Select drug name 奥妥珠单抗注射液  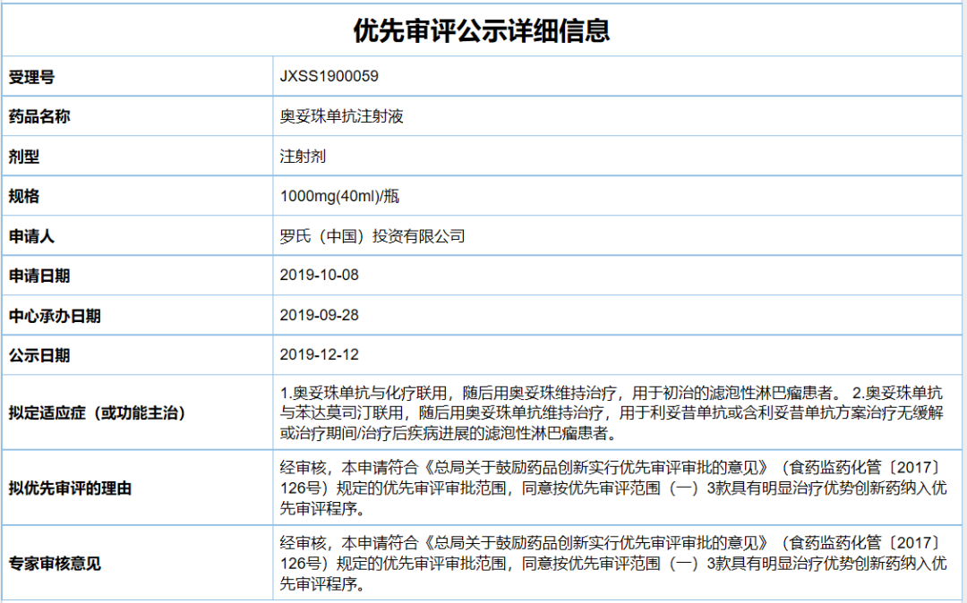click(x=342, y=116)
